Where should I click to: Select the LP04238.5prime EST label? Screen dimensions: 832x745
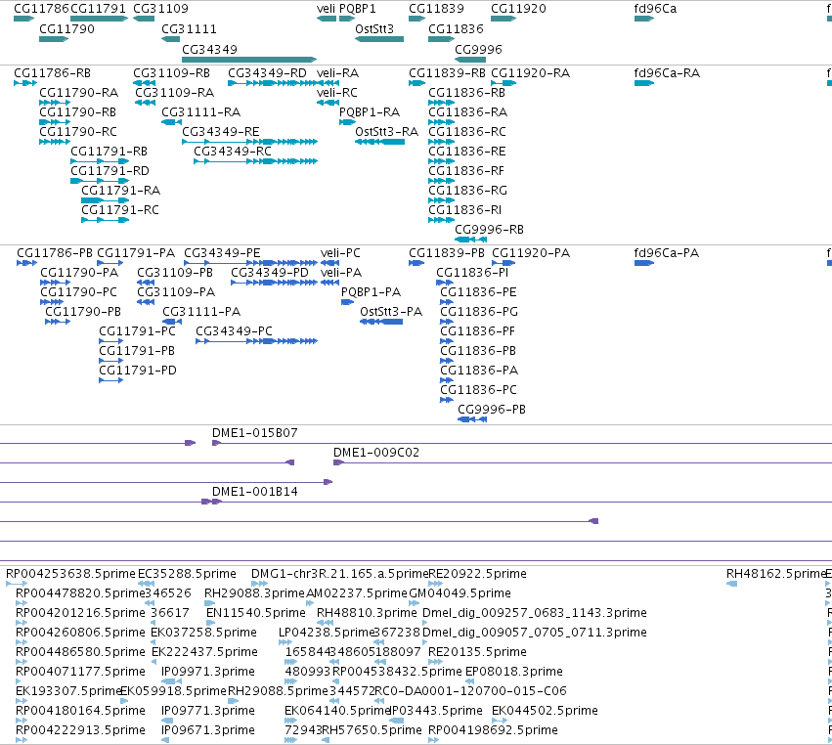pyautogui.click(x=327, y=633)
